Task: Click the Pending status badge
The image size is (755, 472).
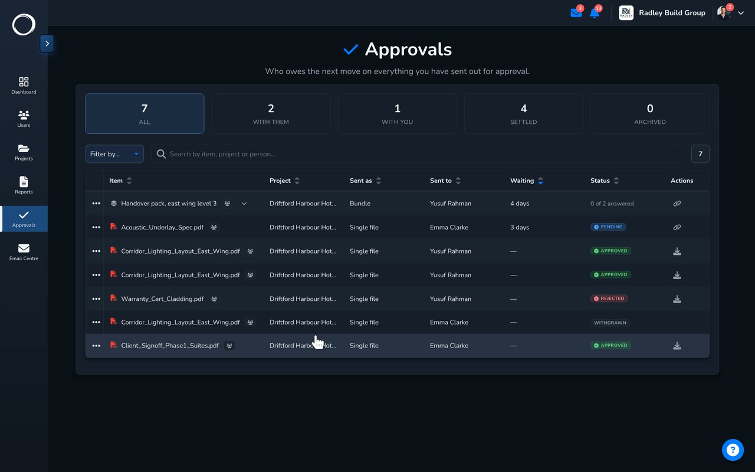Action: coord(608,227)
